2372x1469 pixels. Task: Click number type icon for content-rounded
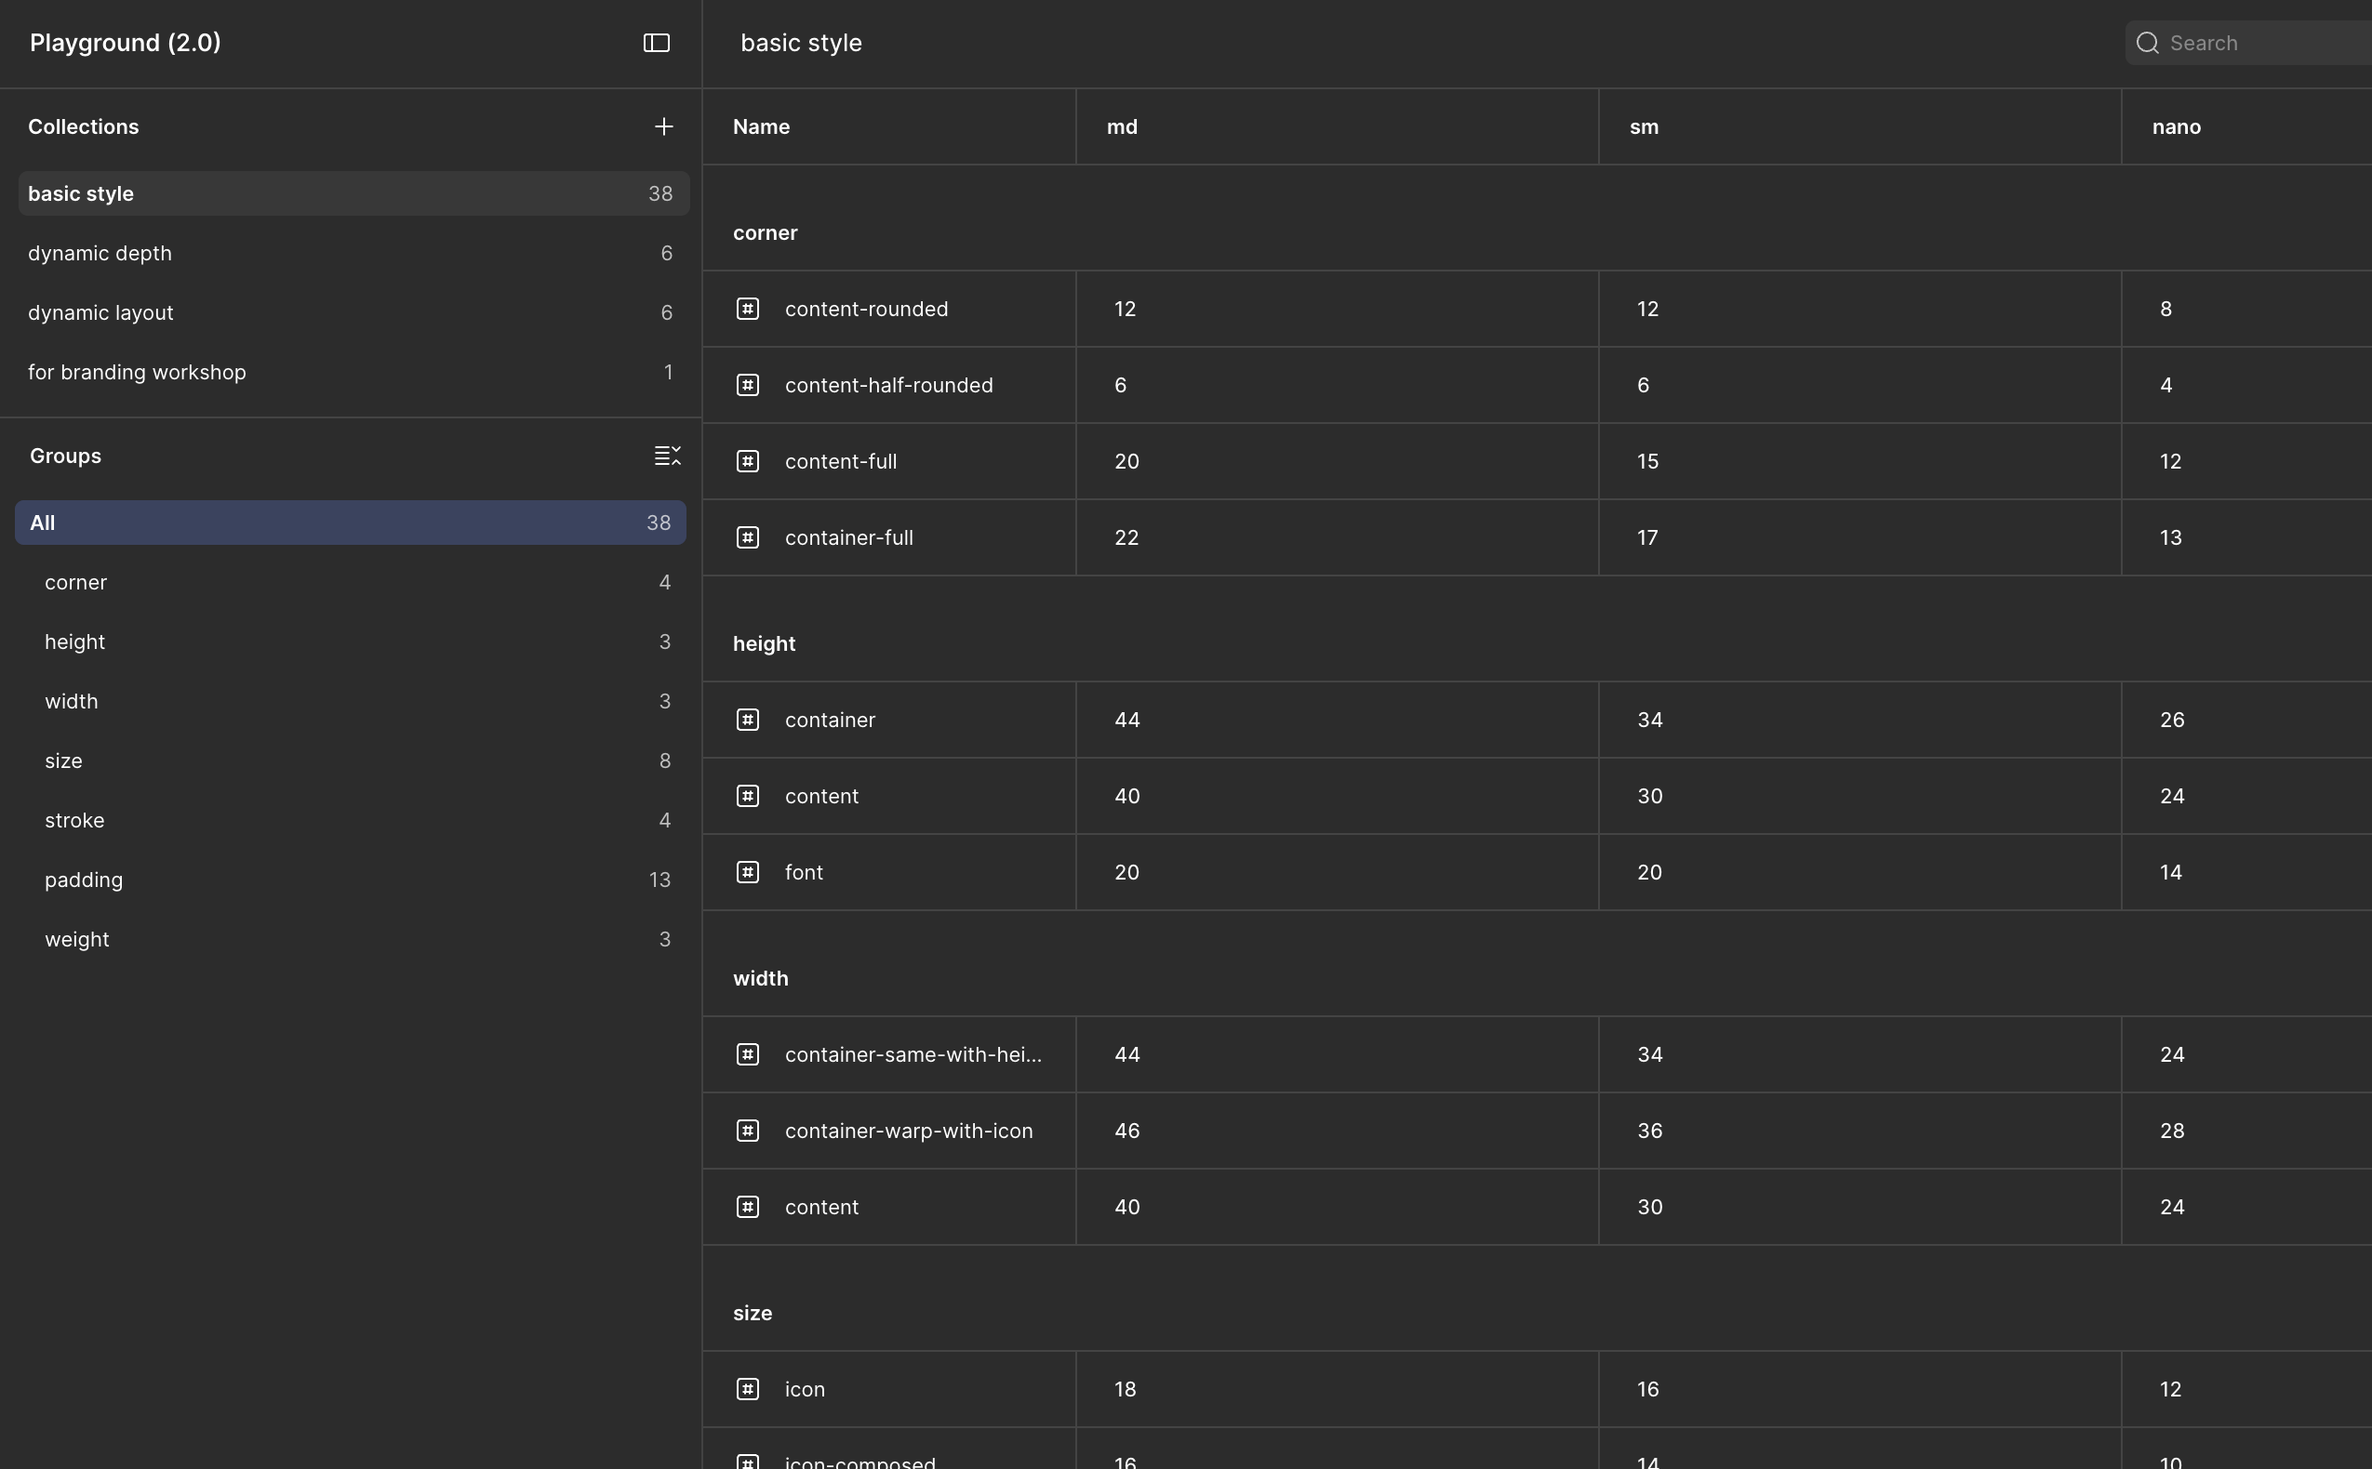[x=747, y=309]
